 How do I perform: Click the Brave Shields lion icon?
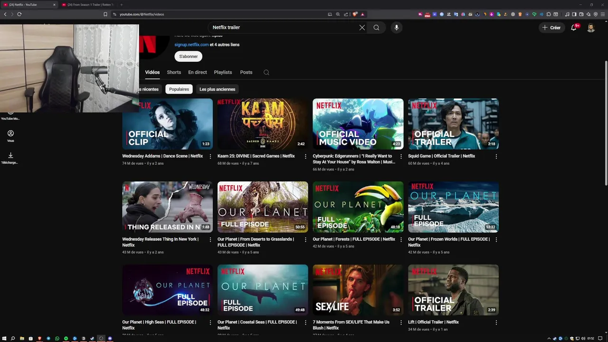[355, 14]
